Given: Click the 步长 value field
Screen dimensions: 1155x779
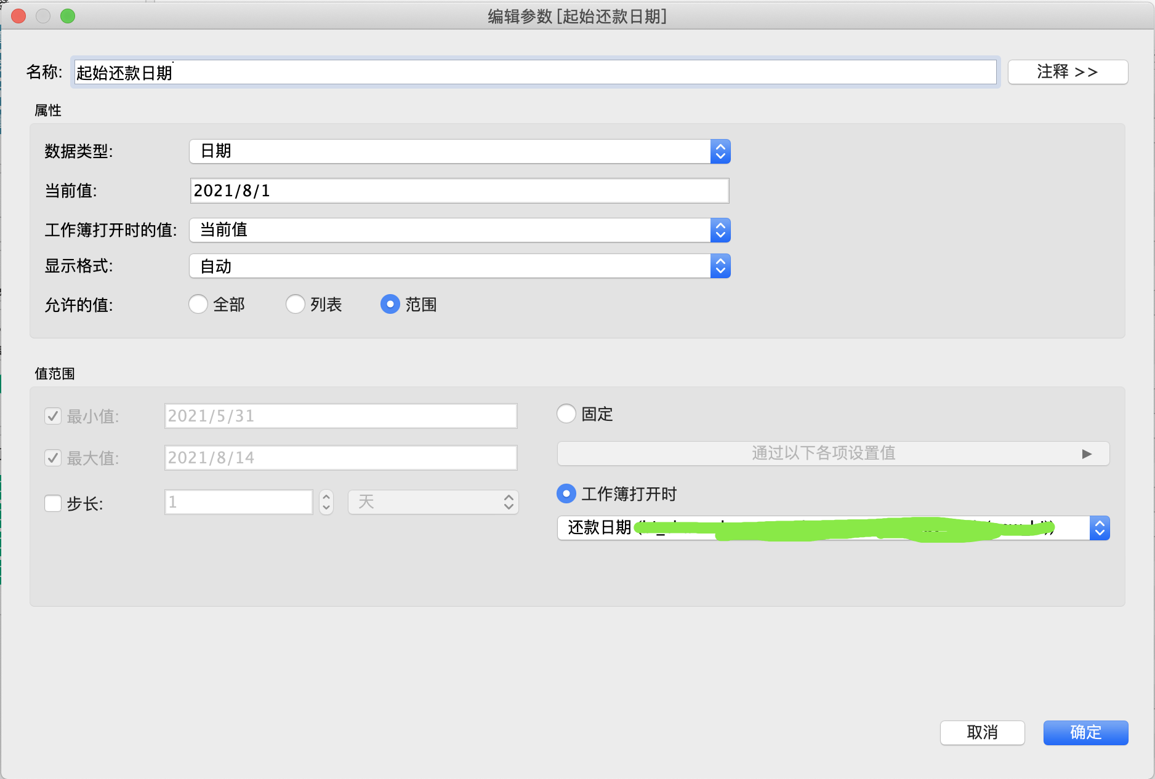Looking at the screenshot, I should (x=239, y=502).
